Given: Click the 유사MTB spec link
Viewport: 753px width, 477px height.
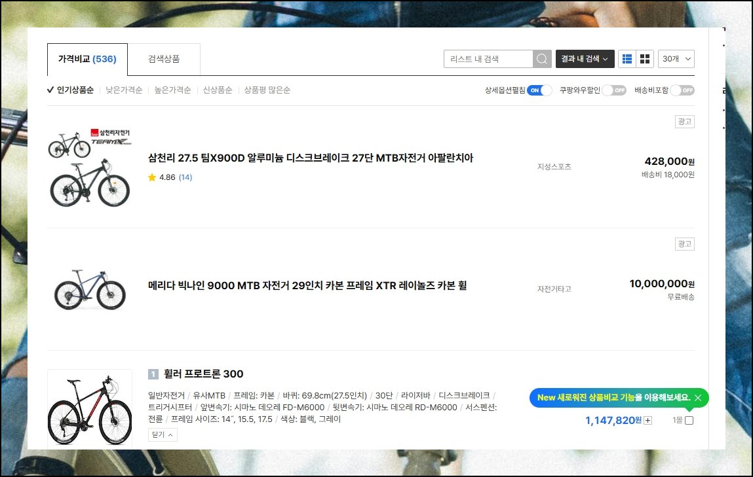Looking at the screenshot, I should tap(209, 395).
